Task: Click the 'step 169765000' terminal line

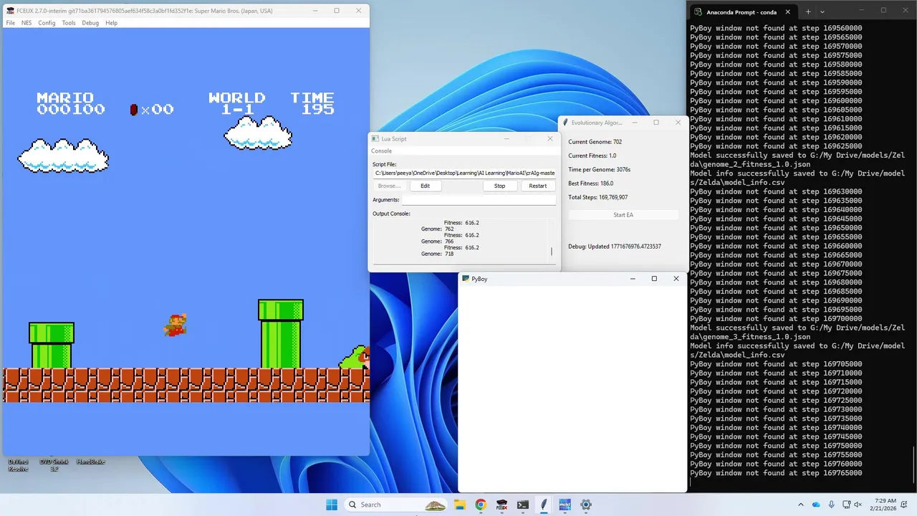Action: [776, 473]
